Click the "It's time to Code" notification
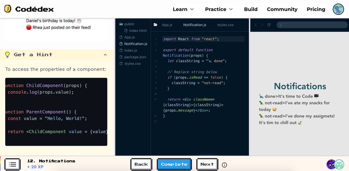The image size is (349, 171). [x=289, y=96]
